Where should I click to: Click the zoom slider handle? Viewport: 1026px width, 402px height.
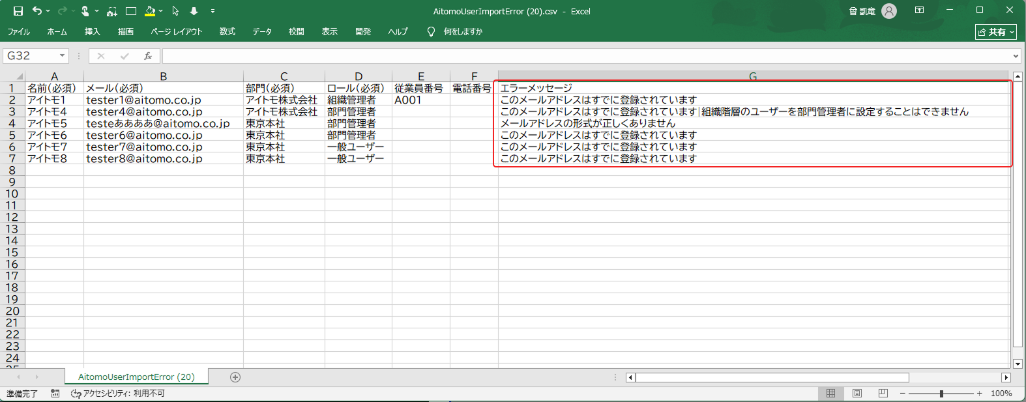point(941,394)
